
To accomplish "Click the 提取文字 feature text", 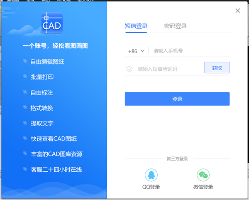I will [x=42, y=123].
